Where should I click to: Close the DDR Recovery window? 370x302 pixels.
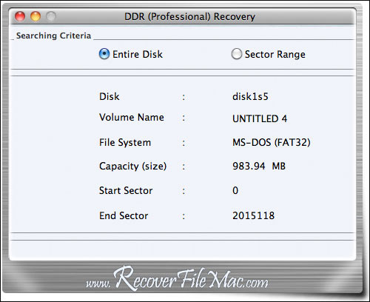coord(20,16)
